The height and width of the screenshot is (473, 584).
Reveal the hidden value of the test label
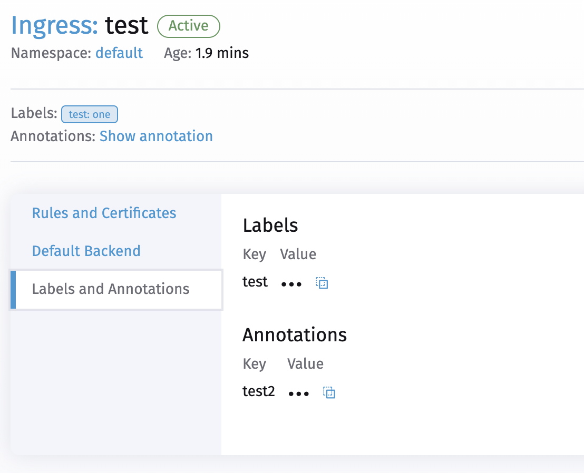tap(290, 283)
